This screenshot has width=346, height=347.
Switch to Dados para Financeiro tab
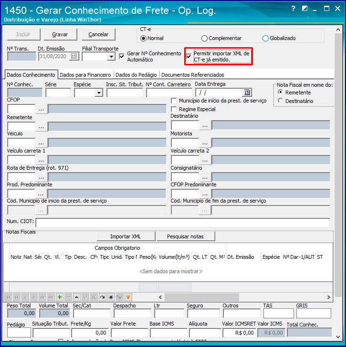(x=85, y=75)
